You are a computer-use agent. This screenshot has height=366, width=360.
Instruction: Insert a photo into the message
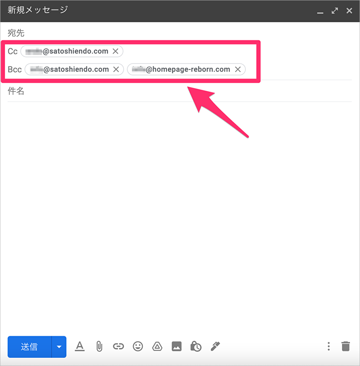(x=176, y=346)
